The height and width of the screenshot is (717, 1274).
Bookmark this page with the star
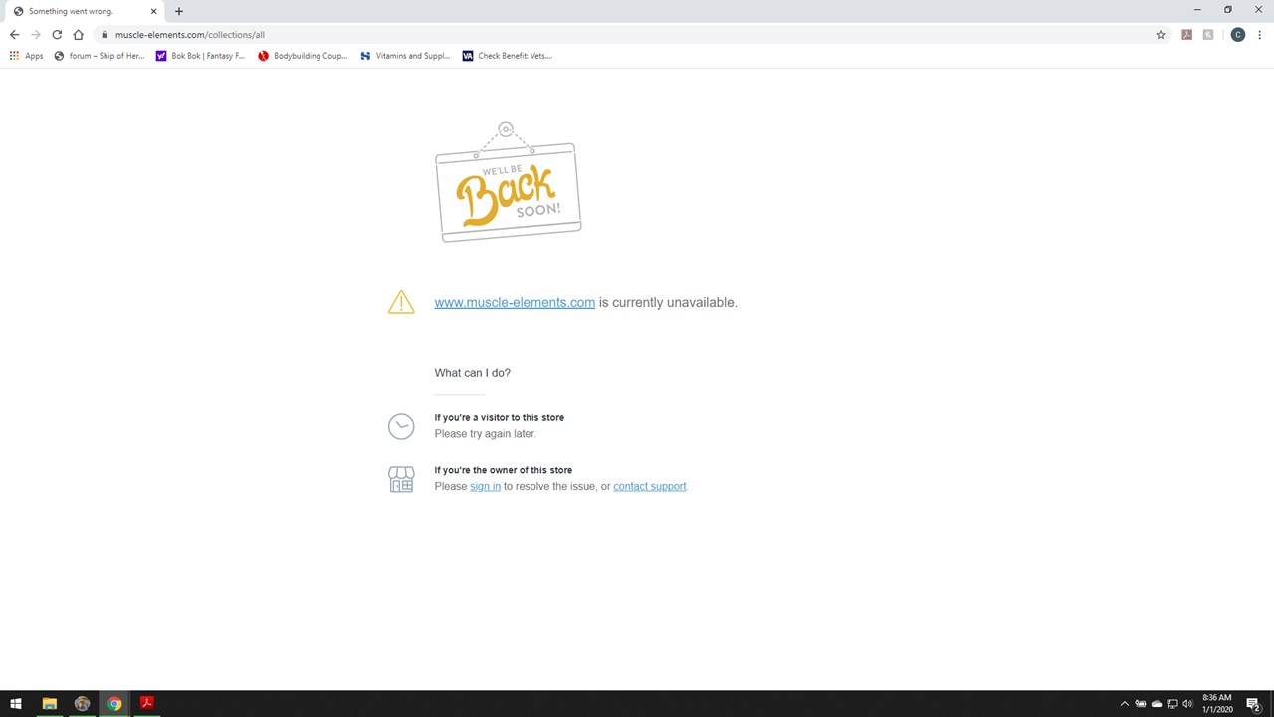(1160, 34)
